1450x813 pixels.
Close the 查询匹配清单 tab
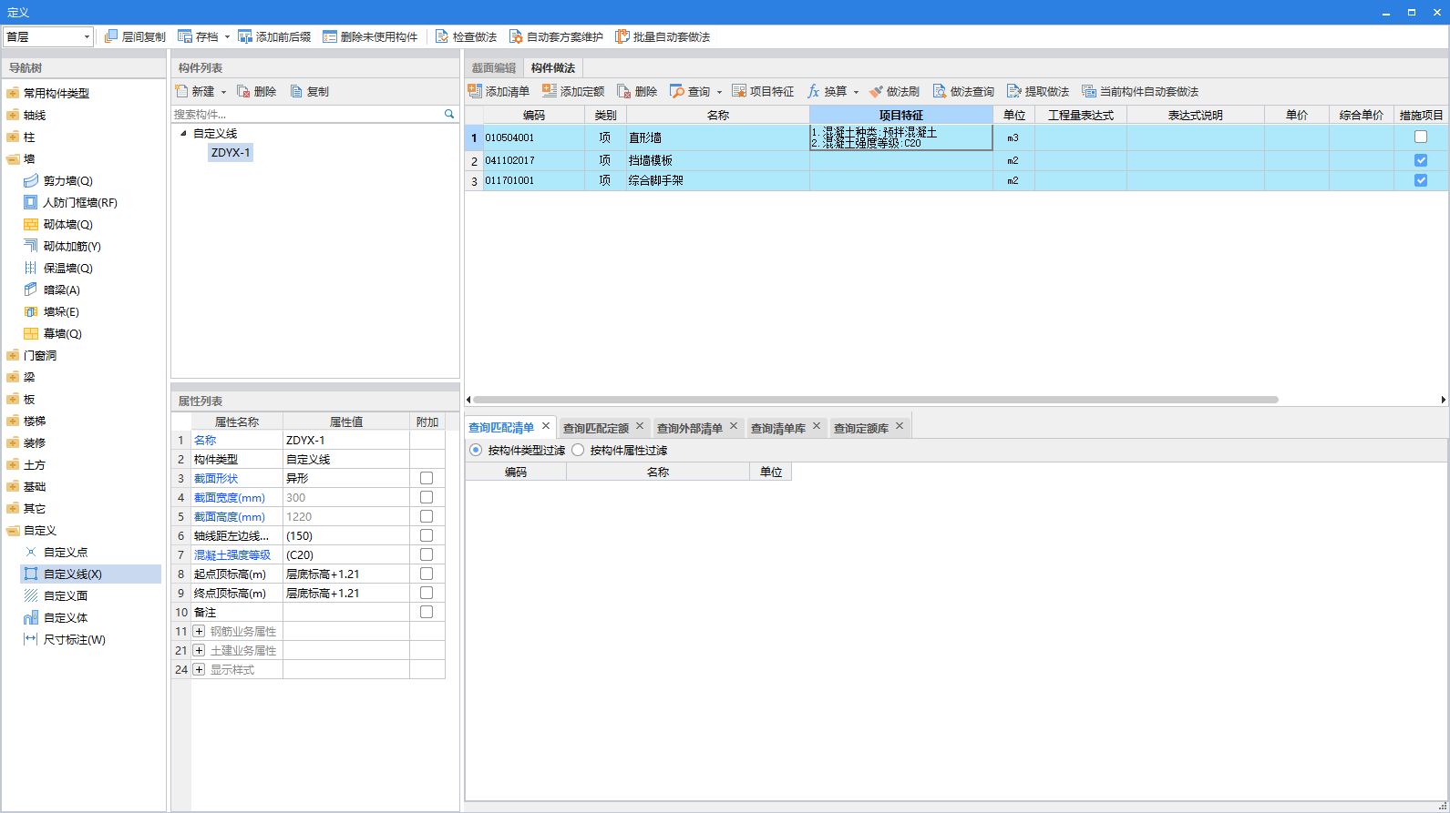click(x=546, y=426)
